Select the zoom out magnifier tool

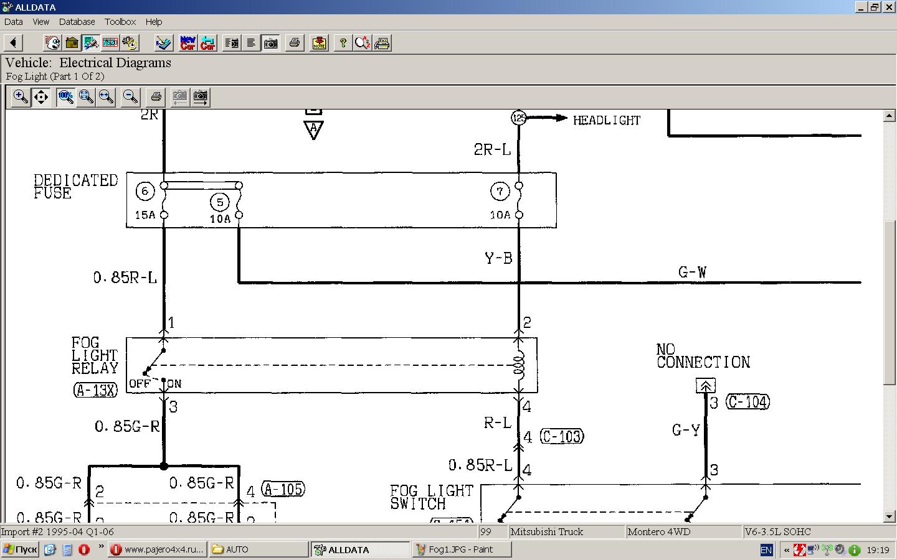[x=130, y=97]
